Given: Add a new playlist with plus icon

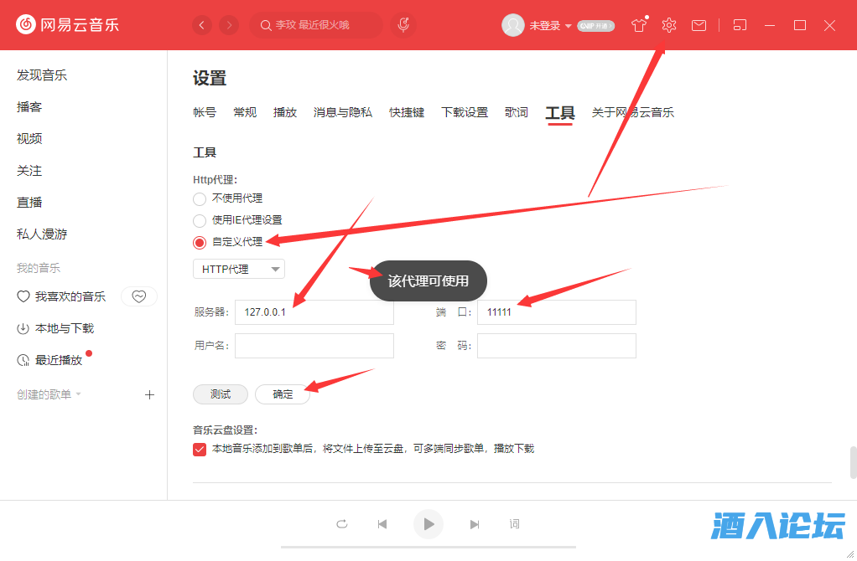Looking at the screenshot, I should tap(150, 394).
